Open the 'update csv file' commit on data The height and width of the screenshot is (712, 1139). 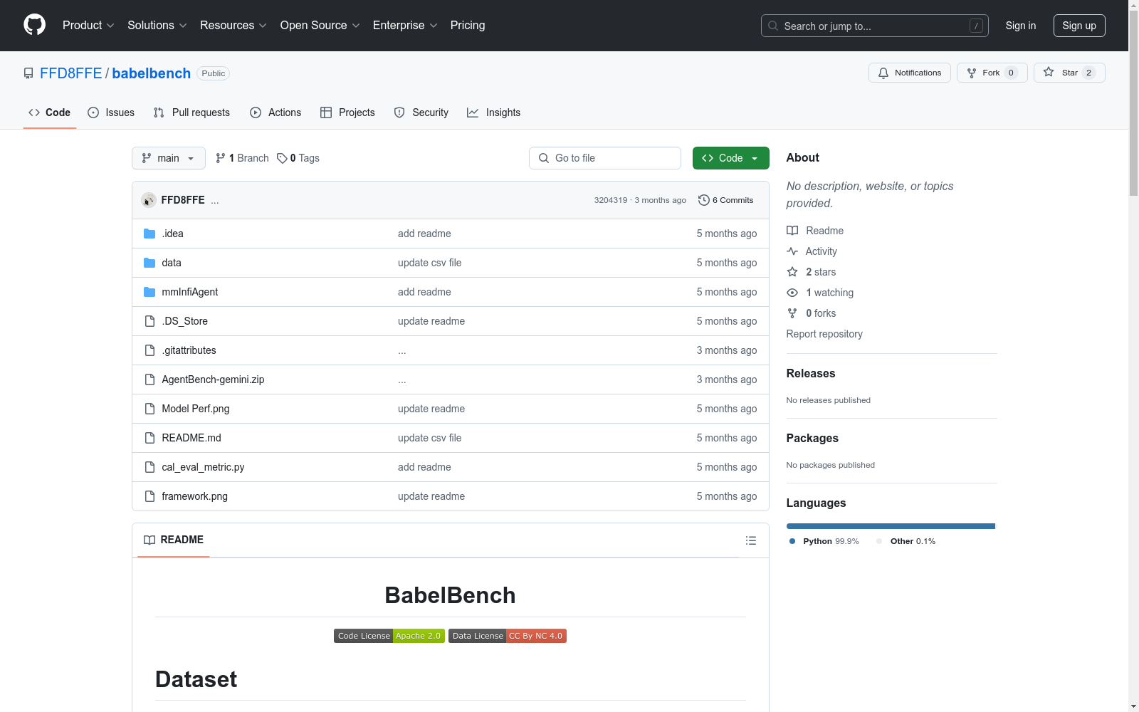point(429,263)
